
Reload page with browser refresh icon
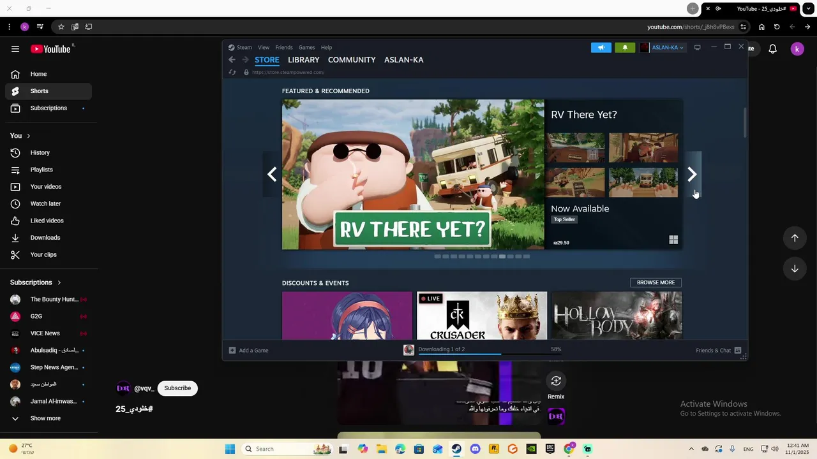(777, 27)
